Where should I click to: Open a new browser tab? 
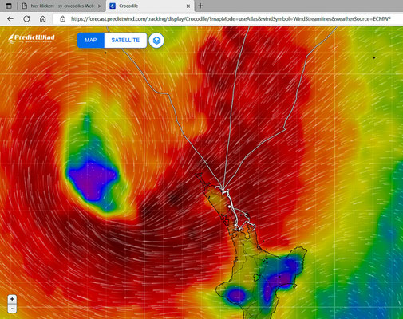[200, 6]
